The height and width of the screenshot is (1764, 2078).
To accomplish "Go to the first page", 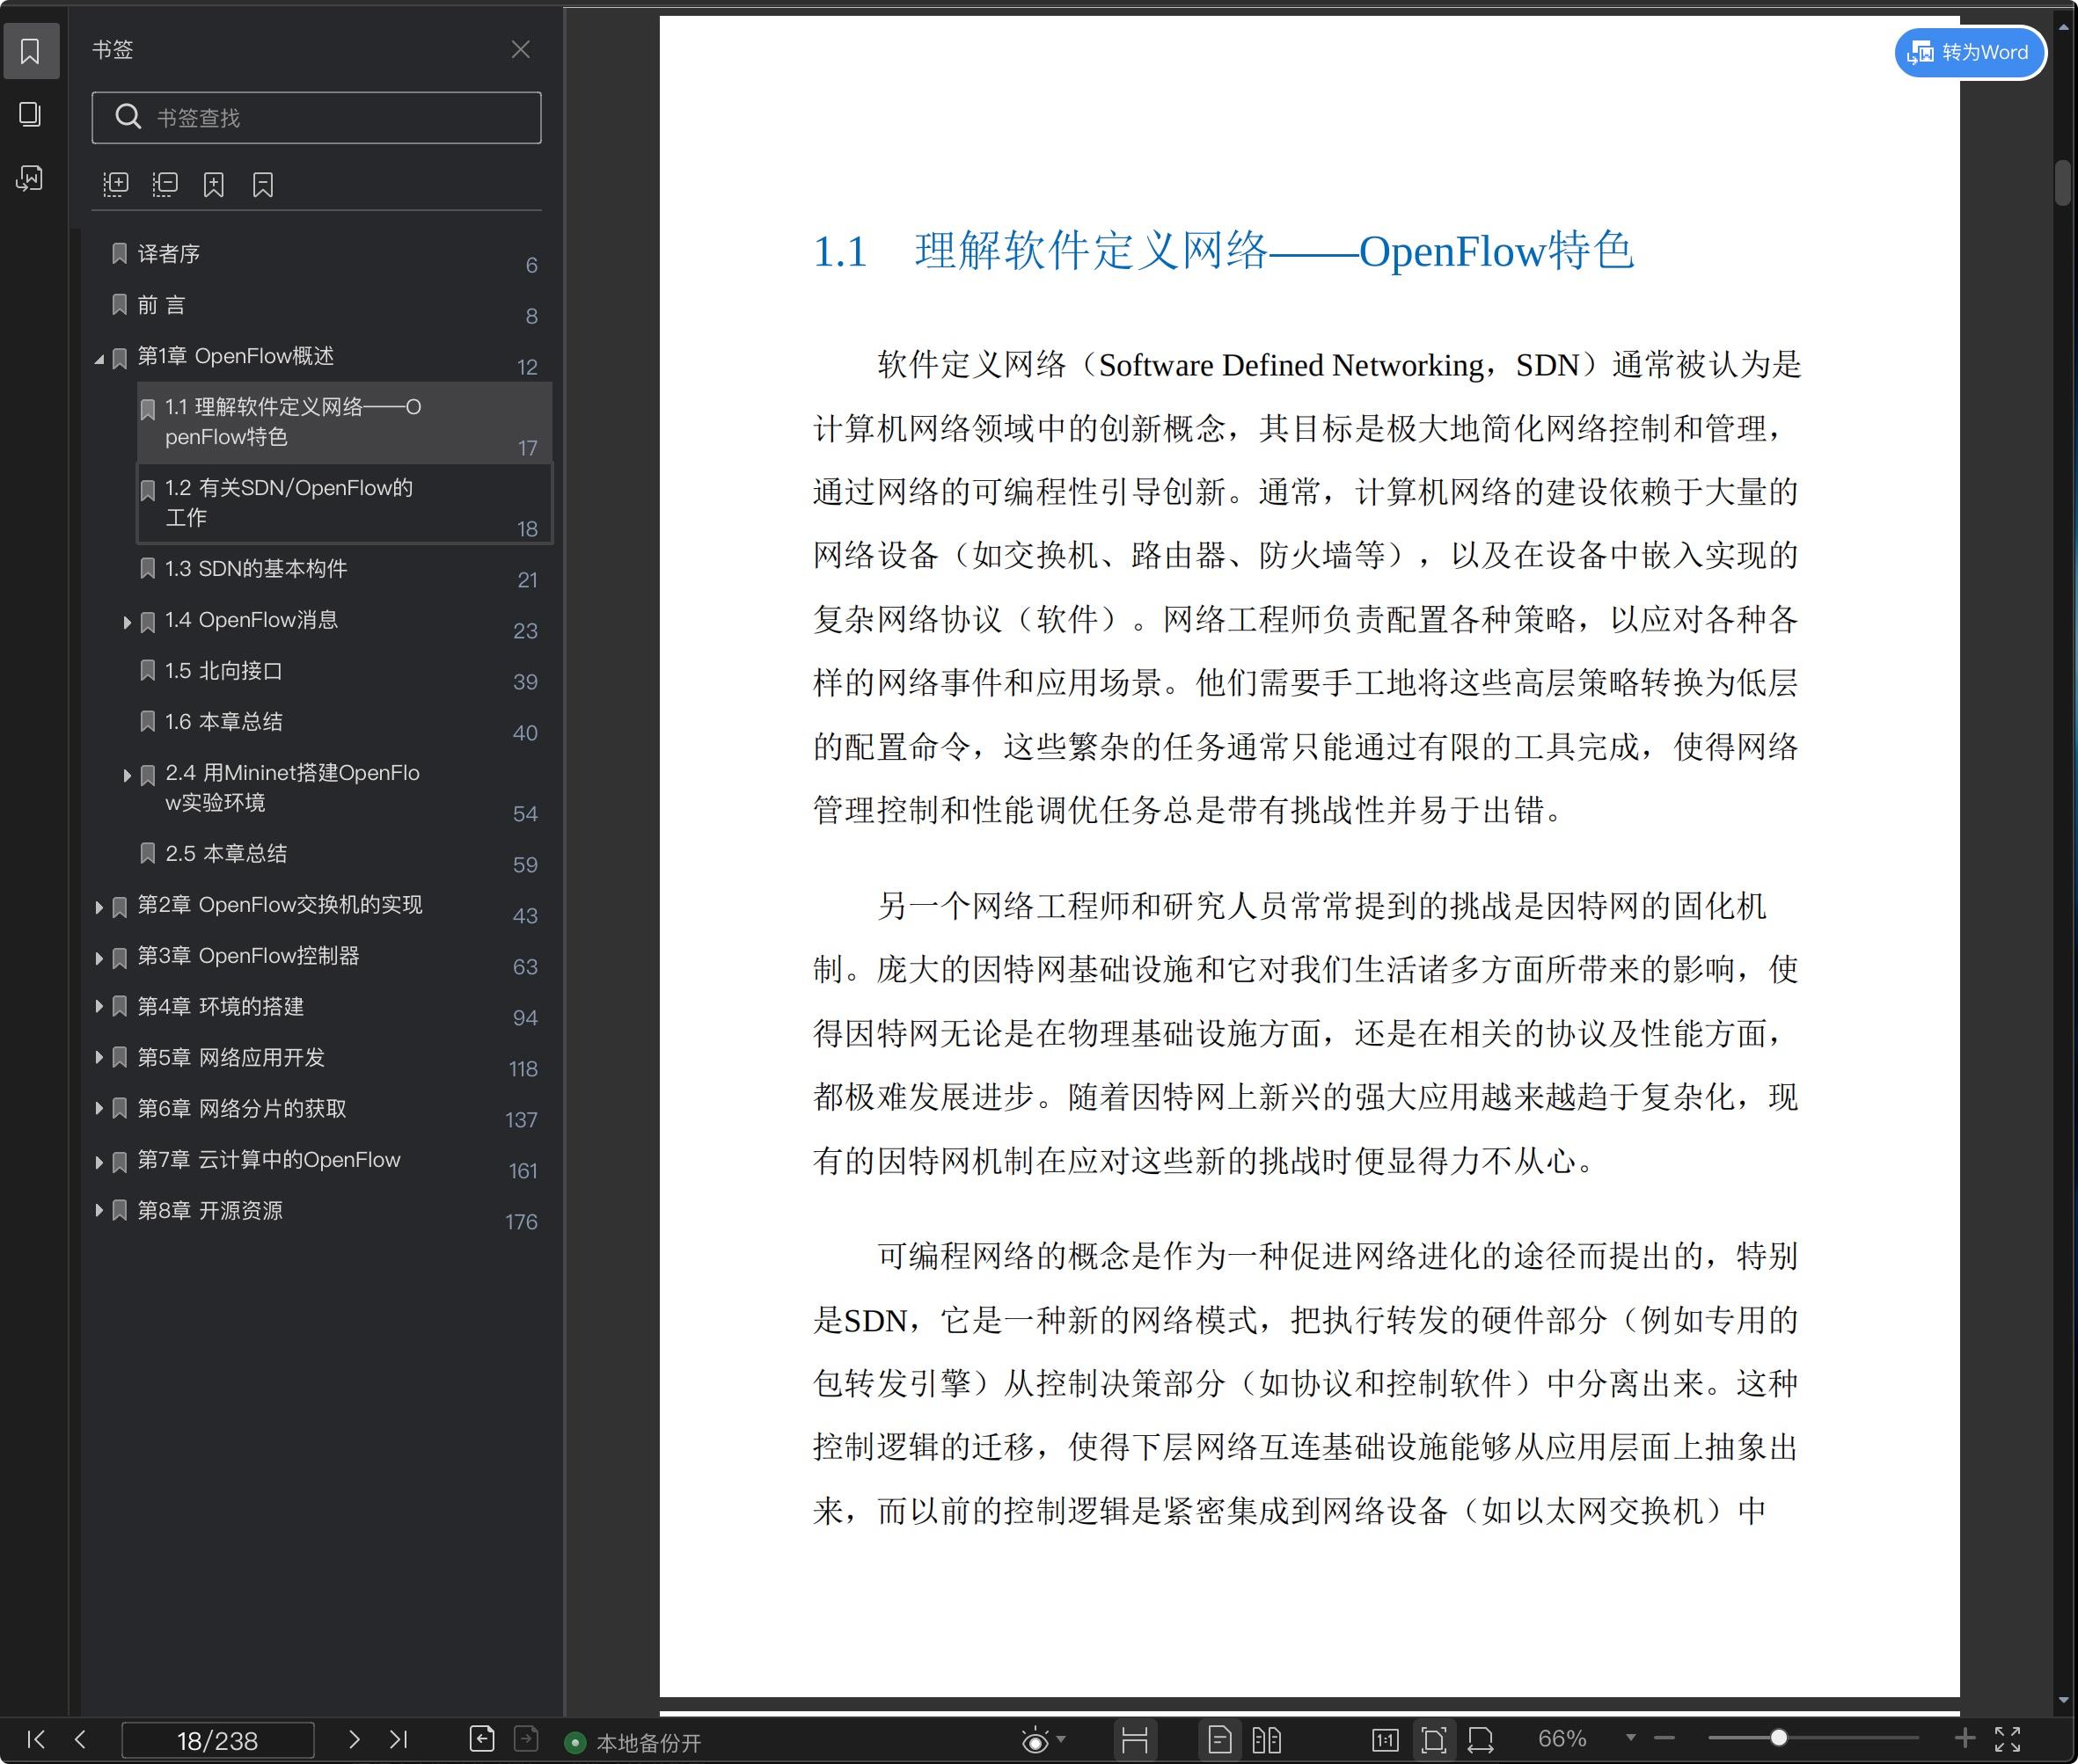I will click(x=36, y=1739).
